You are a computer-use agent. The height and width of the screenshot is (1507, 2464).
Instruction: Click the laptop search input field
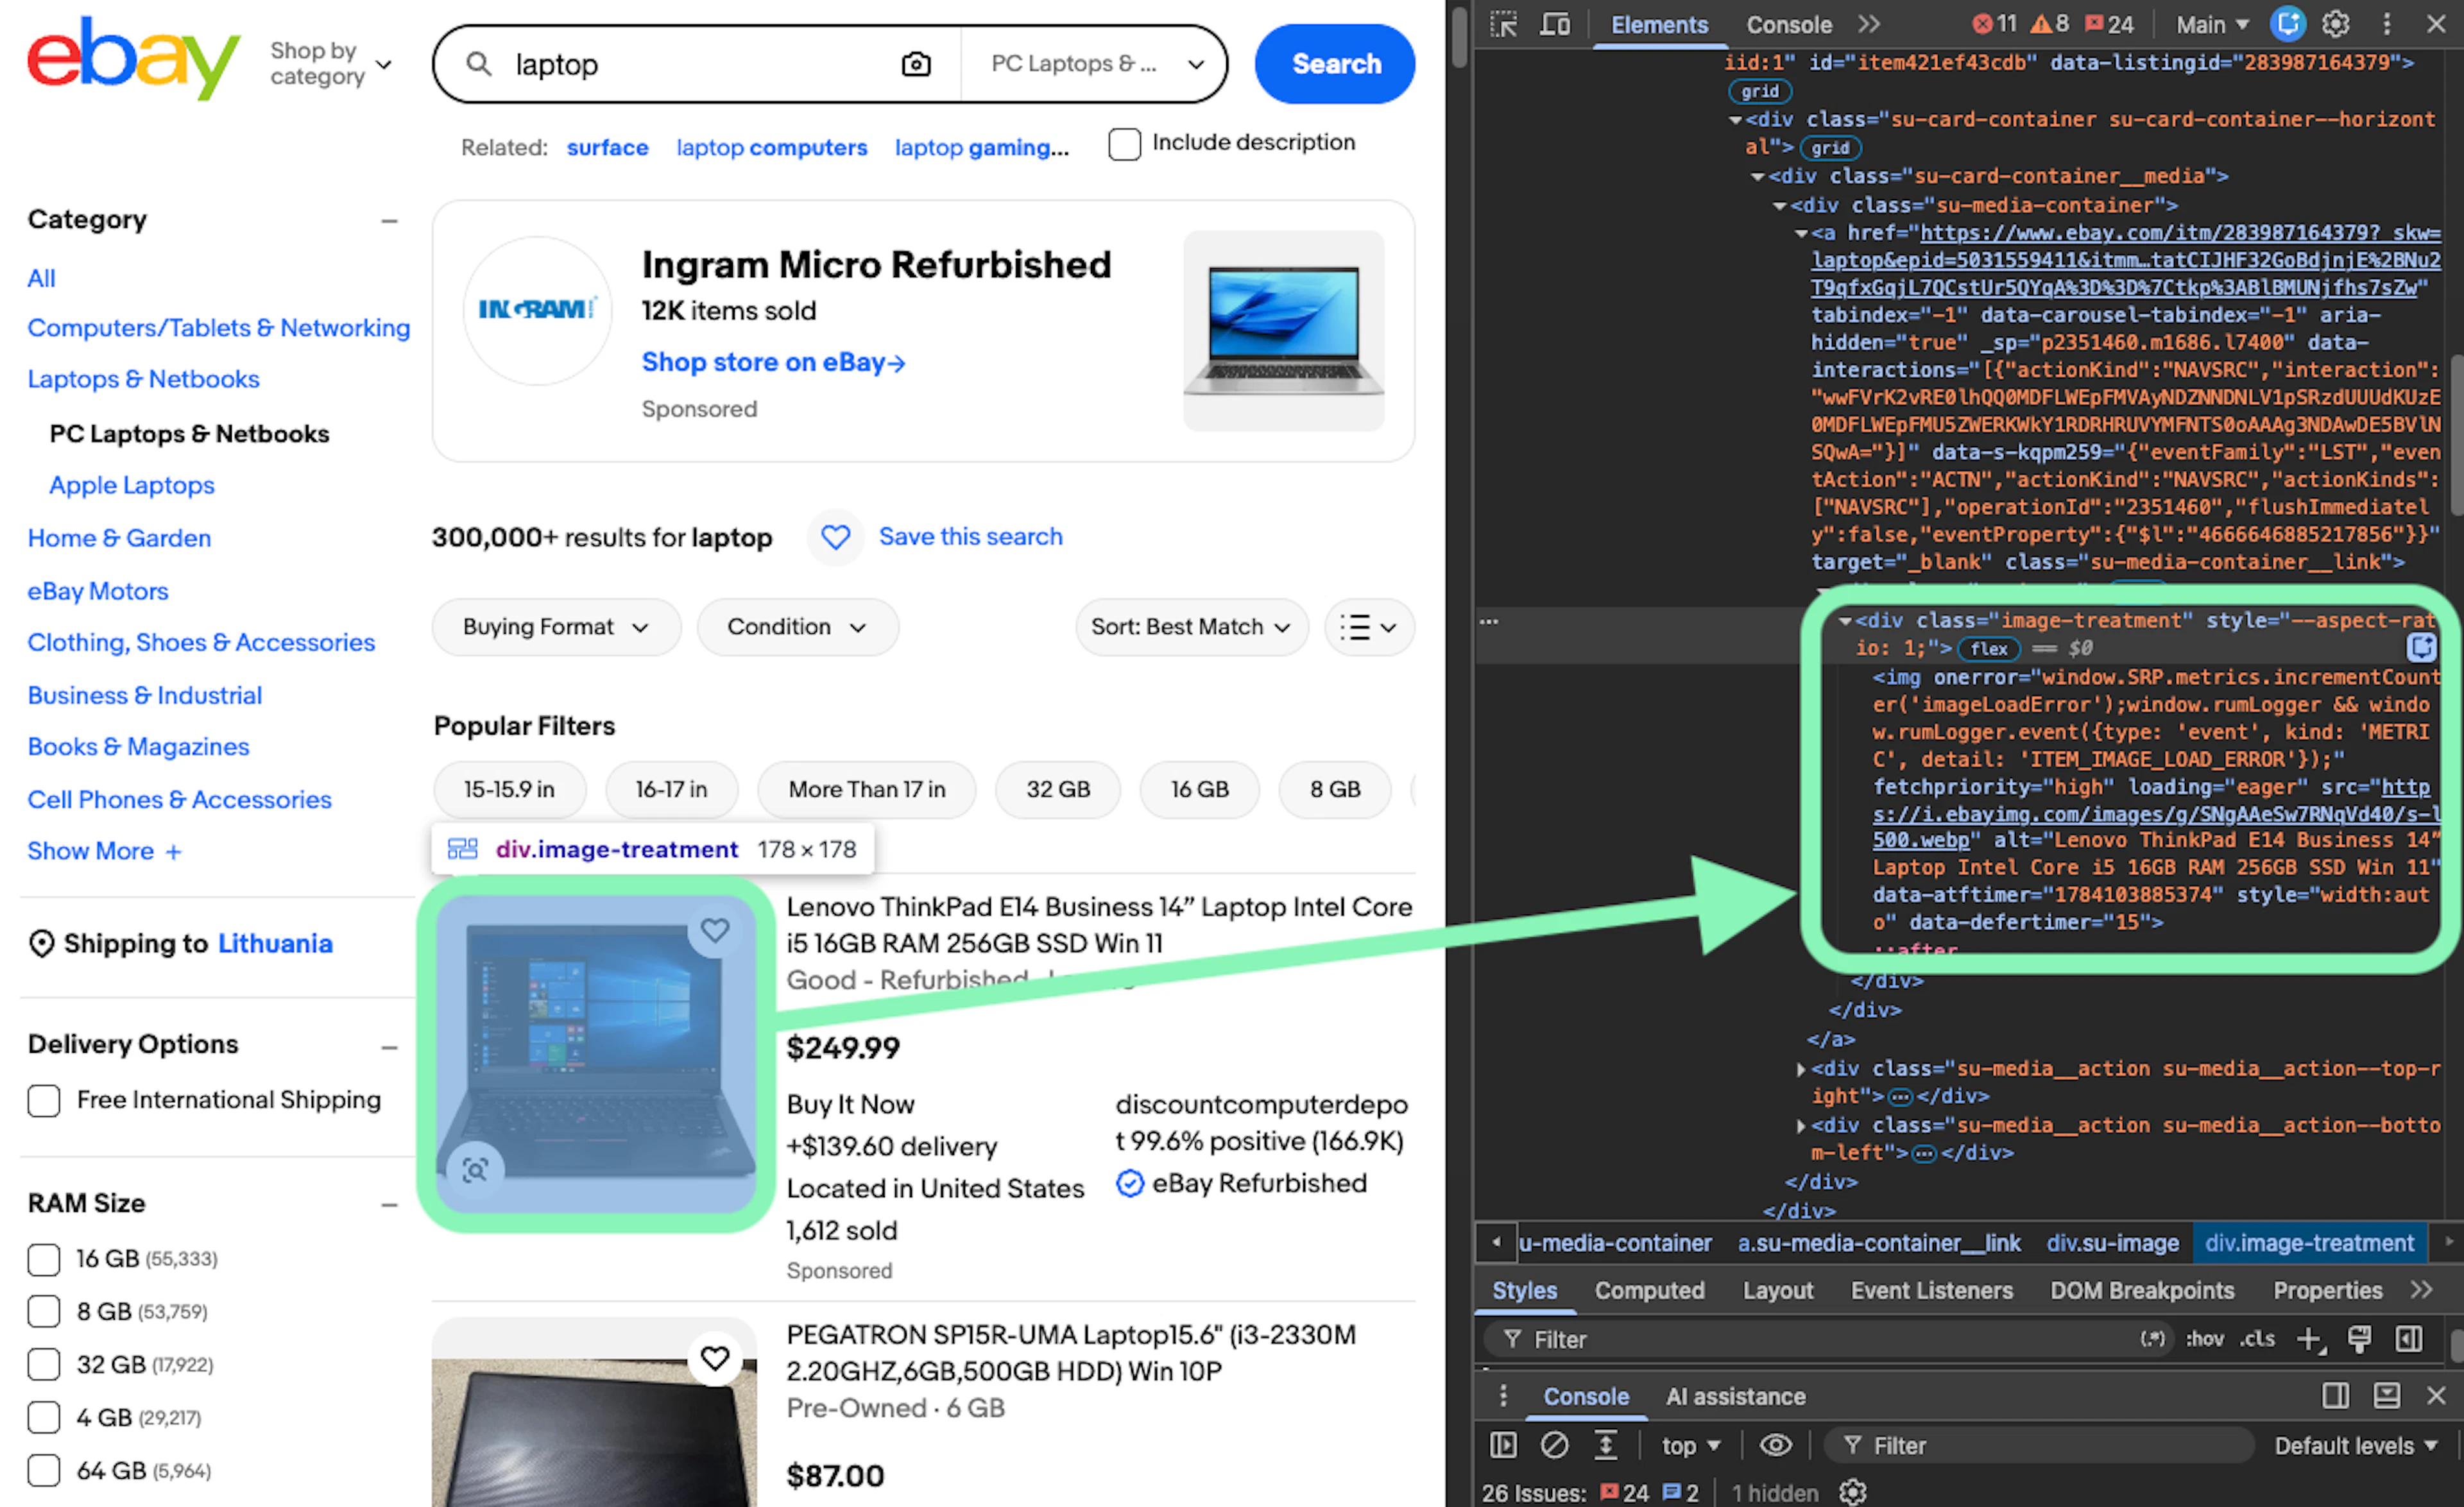coord(700,64)
